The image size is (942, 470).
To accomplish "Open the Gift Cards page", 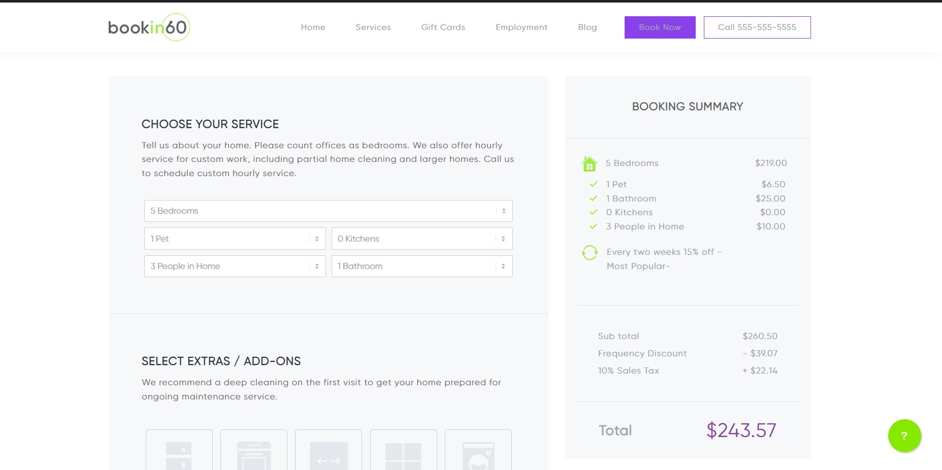I will [x=443, y=27].
